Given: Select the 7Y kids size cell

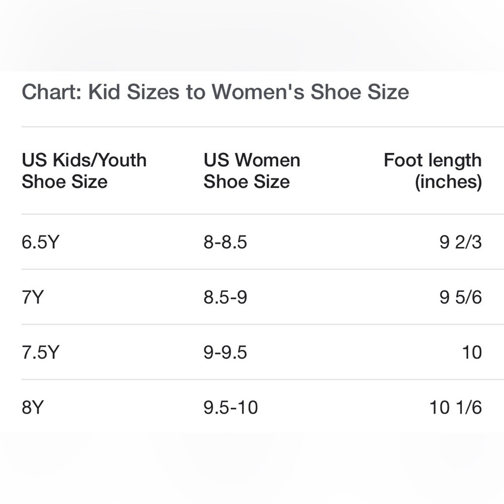Looking at the screenshot, I should (33, 297).
